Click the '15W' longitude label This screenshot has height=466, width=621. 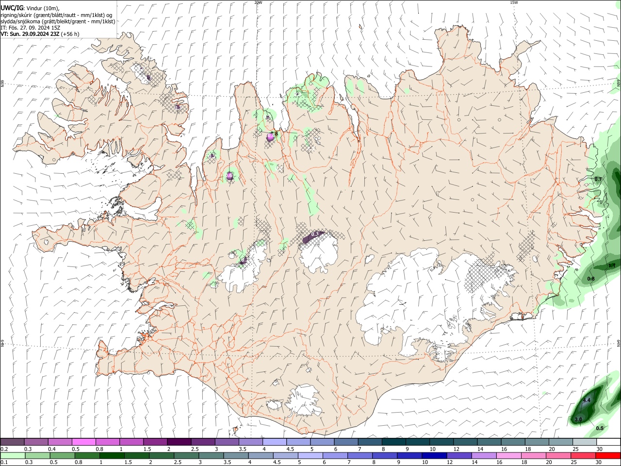[514, 2]
